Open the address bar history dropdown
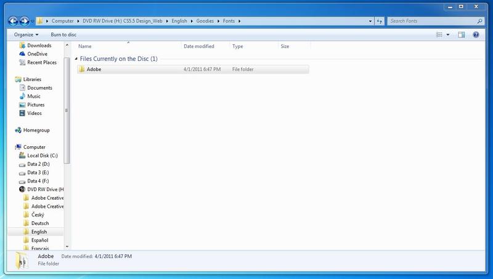 [370, 21]
